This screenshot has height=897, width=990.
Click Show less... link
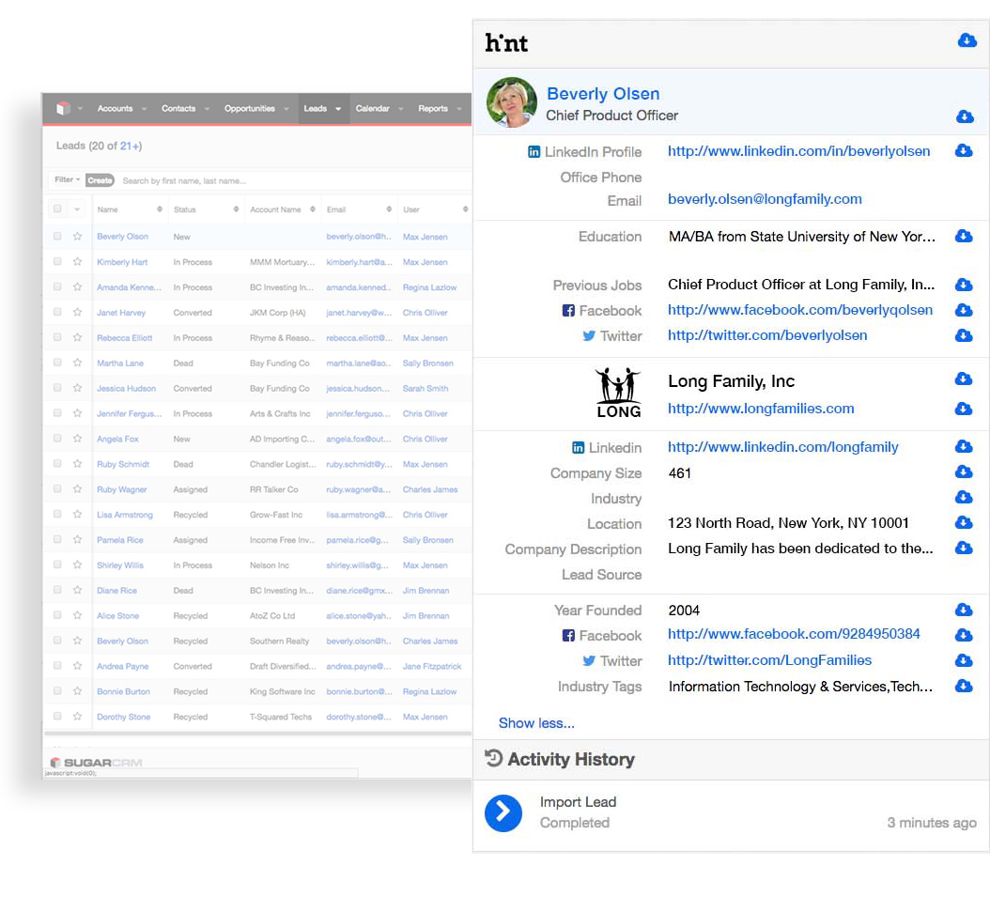click(536, 723)
